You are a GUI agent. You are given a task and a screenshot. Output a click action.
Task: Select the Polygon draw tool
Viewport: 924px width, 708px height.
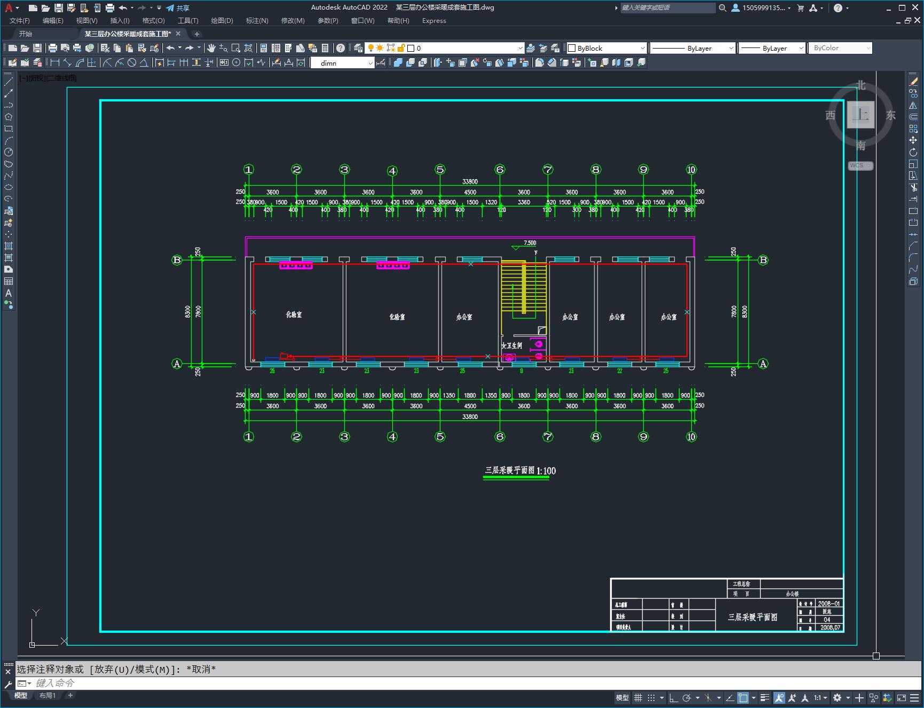pos(9,117)
